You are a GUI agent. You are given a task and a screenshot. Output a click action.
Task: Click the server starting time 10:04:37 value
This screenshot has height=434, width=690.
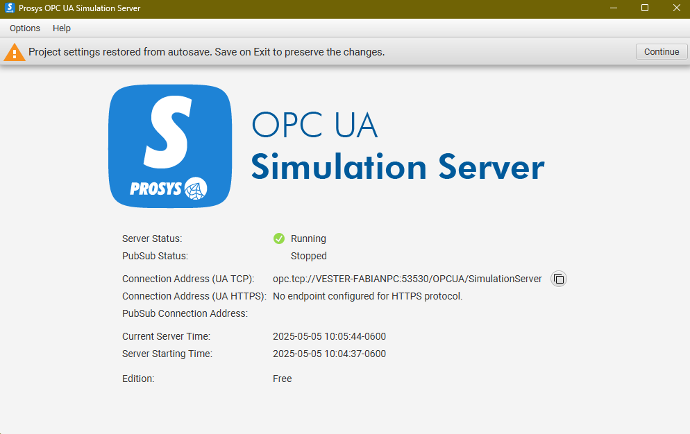pos(329,354)
